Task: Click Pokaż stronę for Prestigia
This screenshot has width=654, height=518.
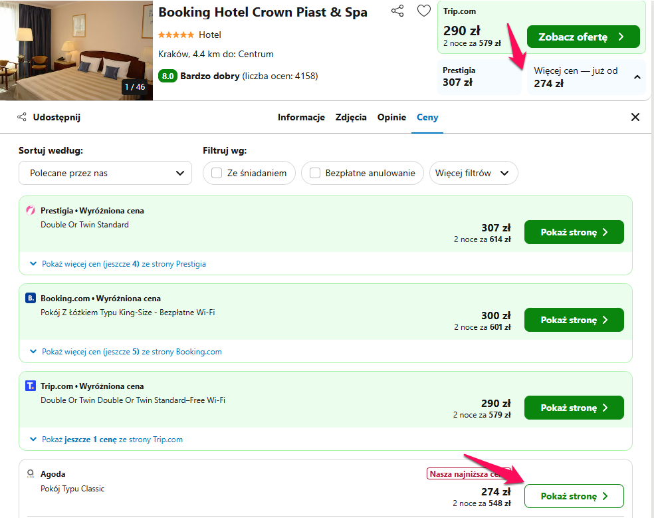Action: click(x=574, y=232)
